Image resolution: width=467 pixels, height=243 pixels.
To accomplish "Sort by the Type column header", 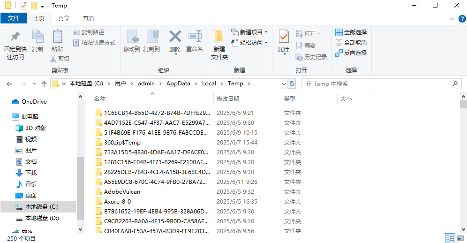I will coord(289,99).
